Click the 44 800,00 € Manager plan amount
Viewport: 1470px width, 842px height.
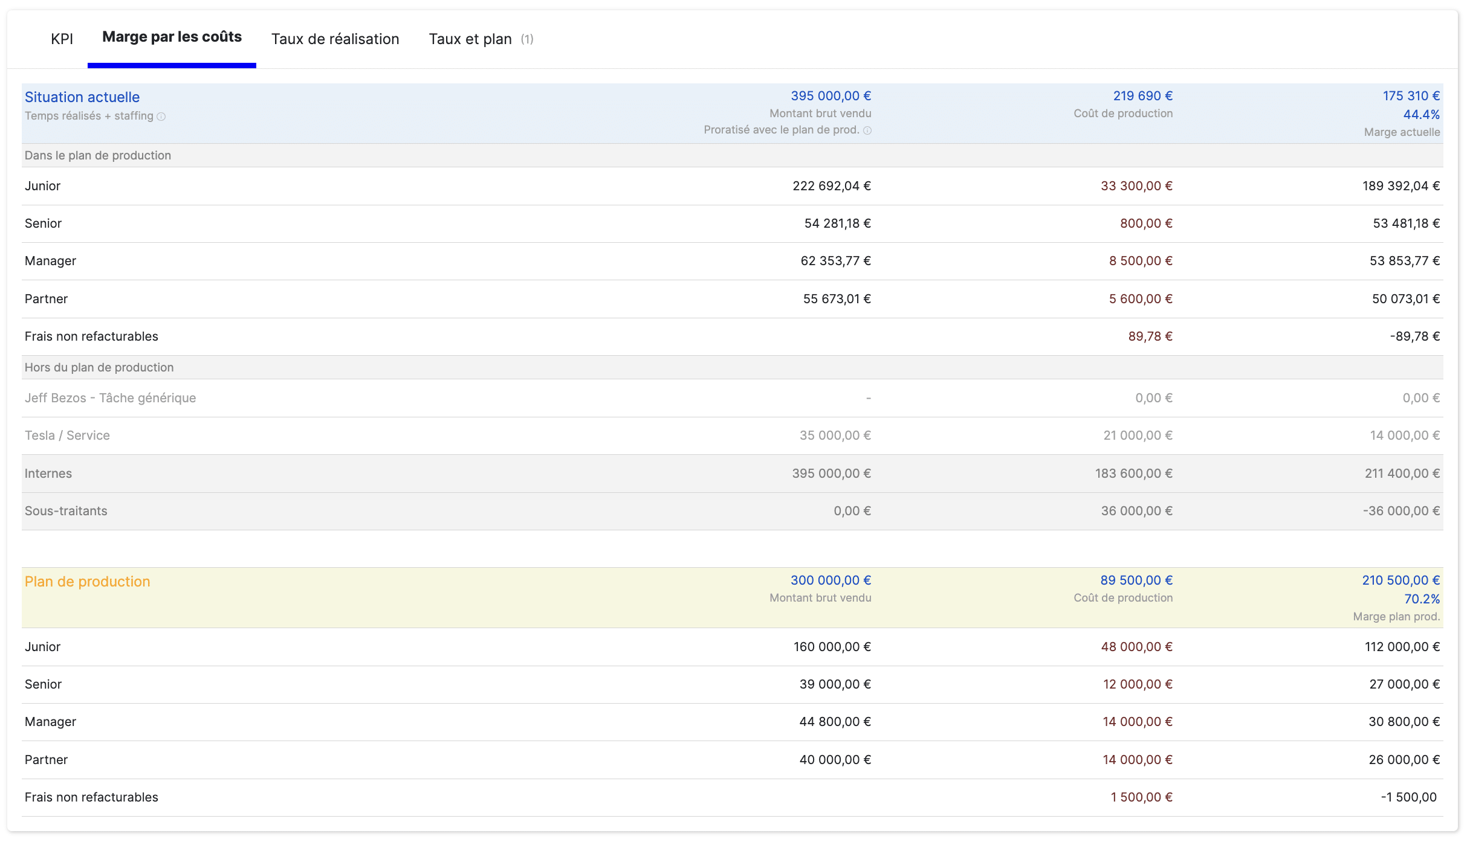click(x=835, y=722)
